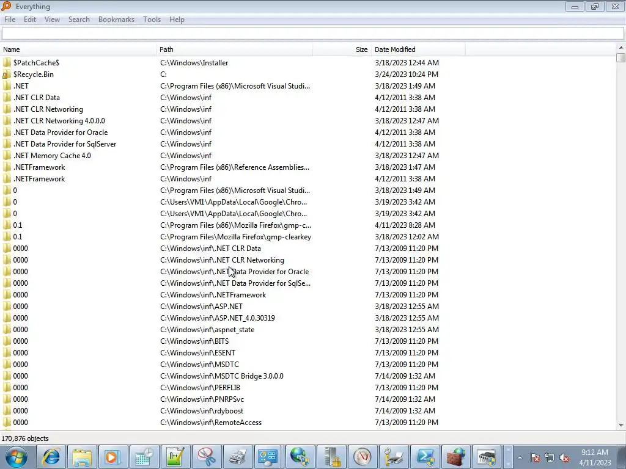The width and height of the screenshot is (626, 469).
Task: Open the Edit menu
Action: click(29, 20)
